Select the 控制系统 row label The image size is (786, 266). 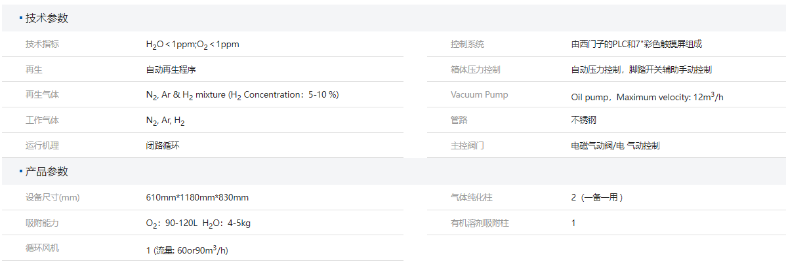click(x=467, y=45)
